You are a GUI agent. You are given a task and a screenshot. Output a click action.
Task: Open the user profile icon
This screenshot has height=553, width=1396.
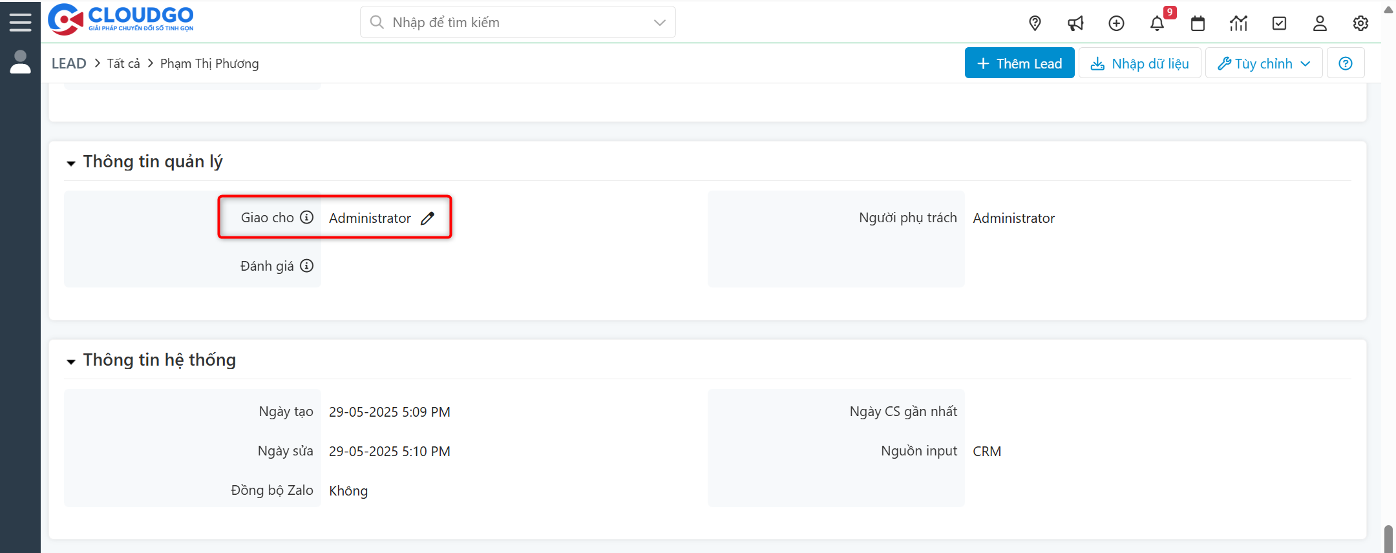[x=1320, y=24]
